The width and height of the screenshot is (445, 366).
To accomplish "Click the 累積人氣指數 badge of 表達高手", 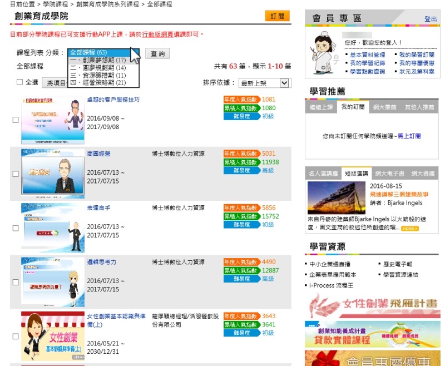I will coord(242,216).
